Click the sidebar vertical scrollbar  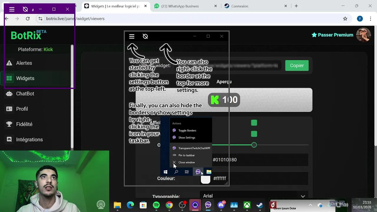point(72,96)
